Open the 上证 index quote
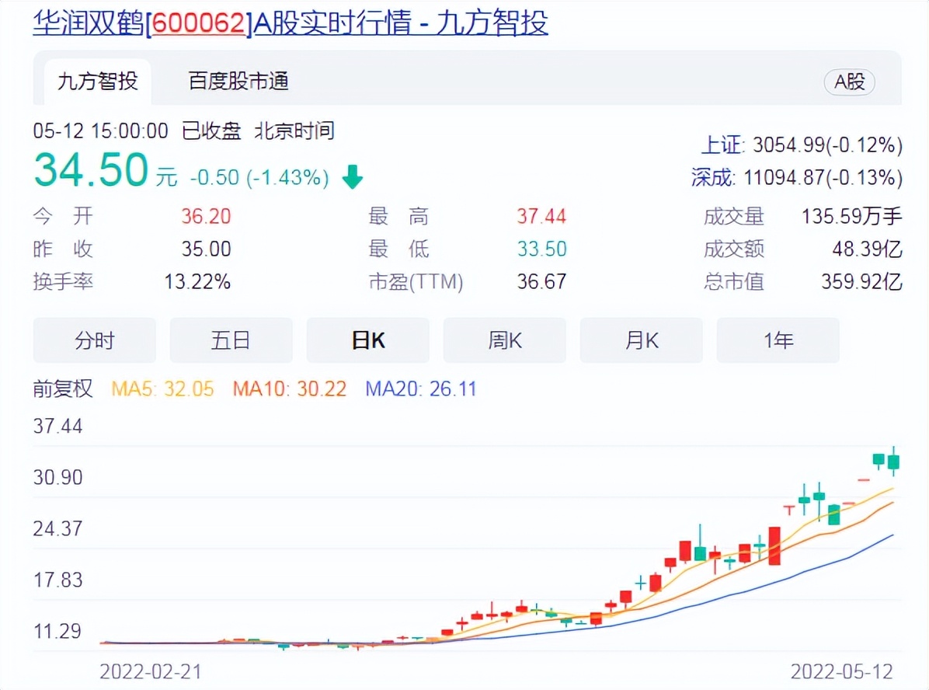The width and height of the screenshot is (929, 690). pos(802,145)
